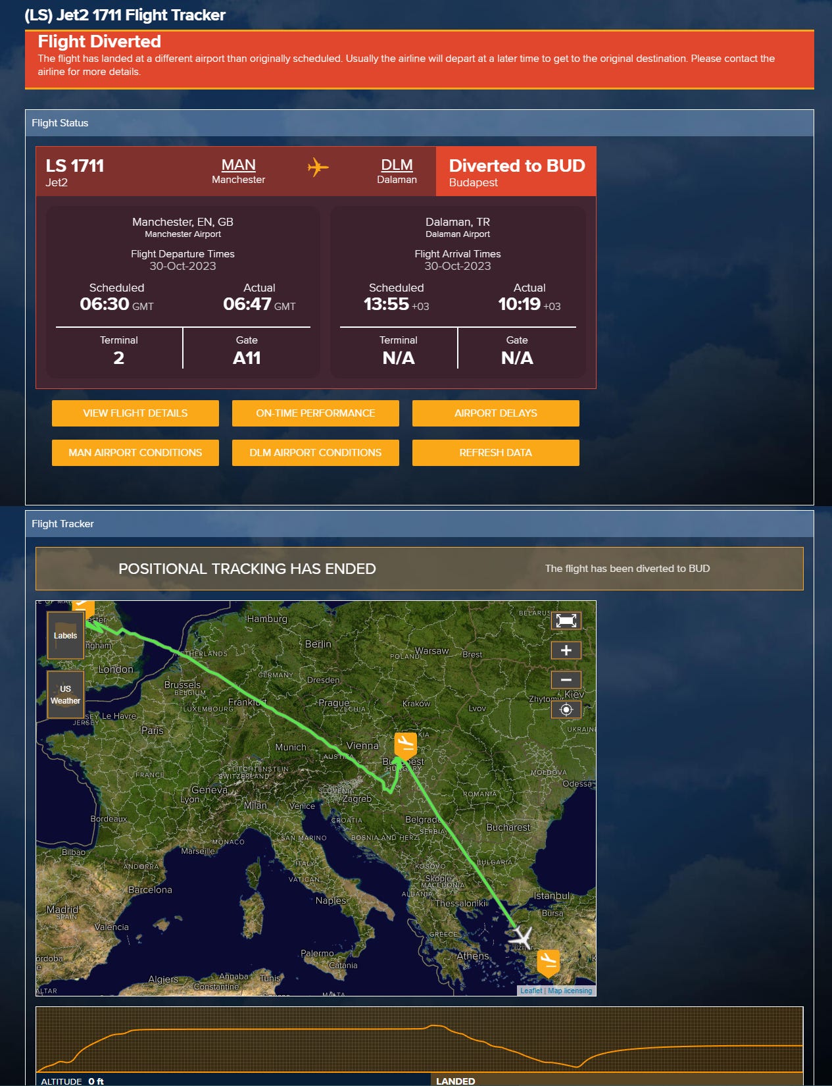
Task: Click the 'Flight Status' panel header
Action: pos(420,123)
